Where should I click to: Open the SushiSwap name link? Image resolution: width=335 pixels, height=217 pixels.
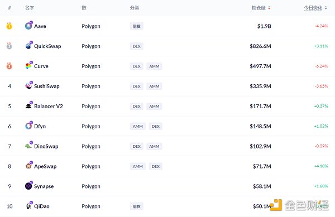click(47, 86)
